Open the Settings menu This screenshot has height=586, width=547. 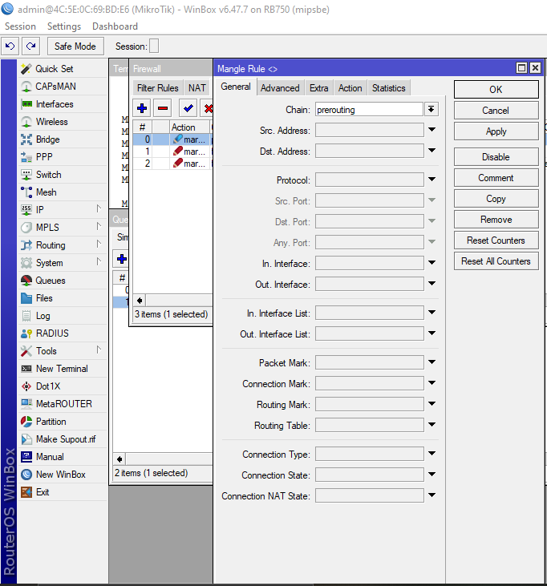click(64, 26)
